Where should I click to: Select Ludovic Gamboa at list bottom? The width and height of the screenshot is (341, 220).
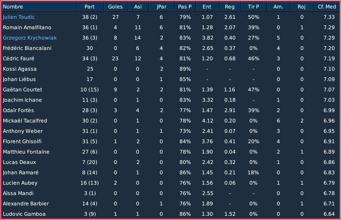(x=24, y=214)
